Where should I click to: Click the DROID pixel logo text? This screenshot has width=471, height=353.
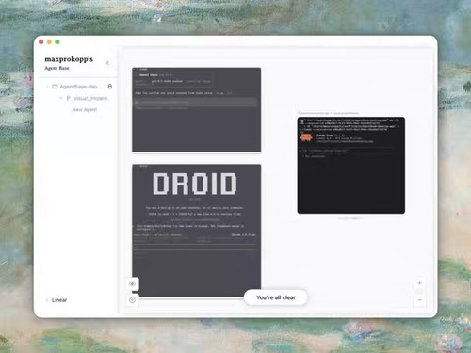195,184
